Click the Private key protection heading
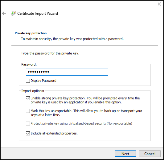164x160 pixels. point(31,33)
